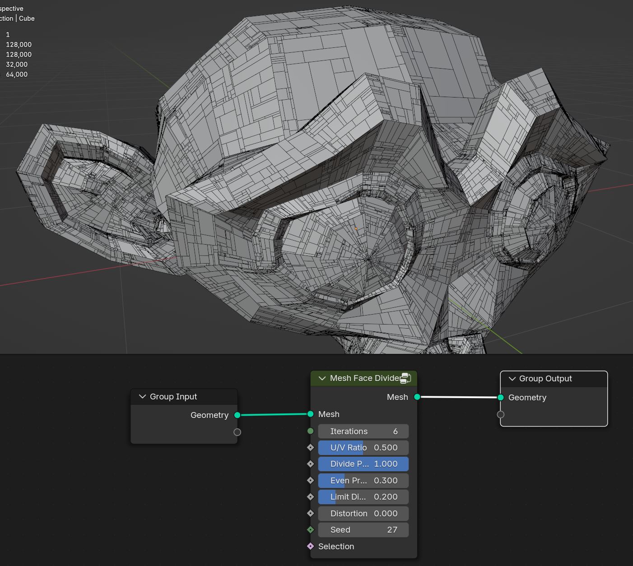Click the Seed value field

[x=363, y=530]
